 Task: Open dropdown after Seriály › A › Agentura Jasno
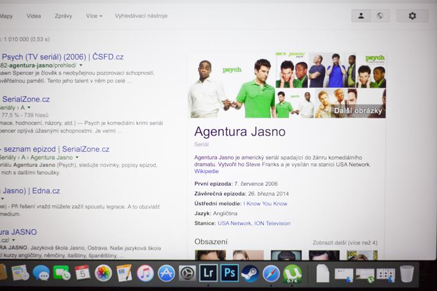point(77,157)
